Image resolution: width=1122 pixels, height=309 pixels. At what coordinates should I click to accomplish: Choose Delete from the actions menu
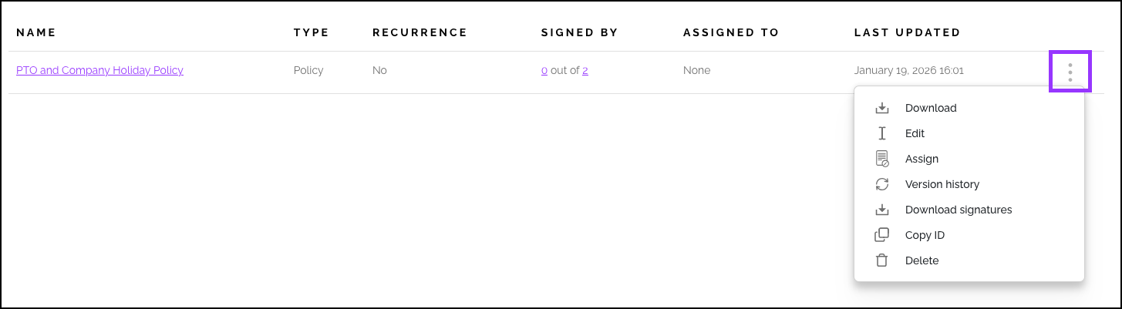pos(922,260)
